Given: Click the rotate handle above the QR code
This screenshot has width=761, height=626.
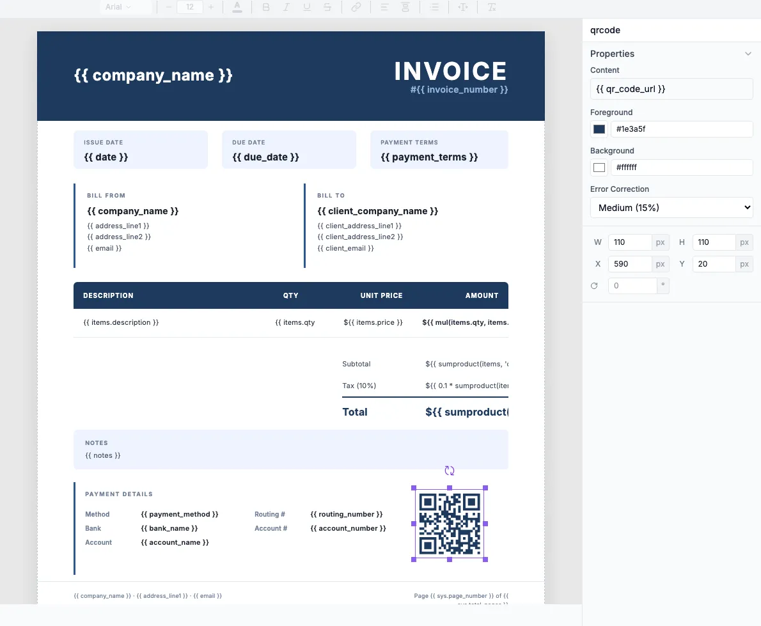Looking at the screenshot, I should 450,471.
